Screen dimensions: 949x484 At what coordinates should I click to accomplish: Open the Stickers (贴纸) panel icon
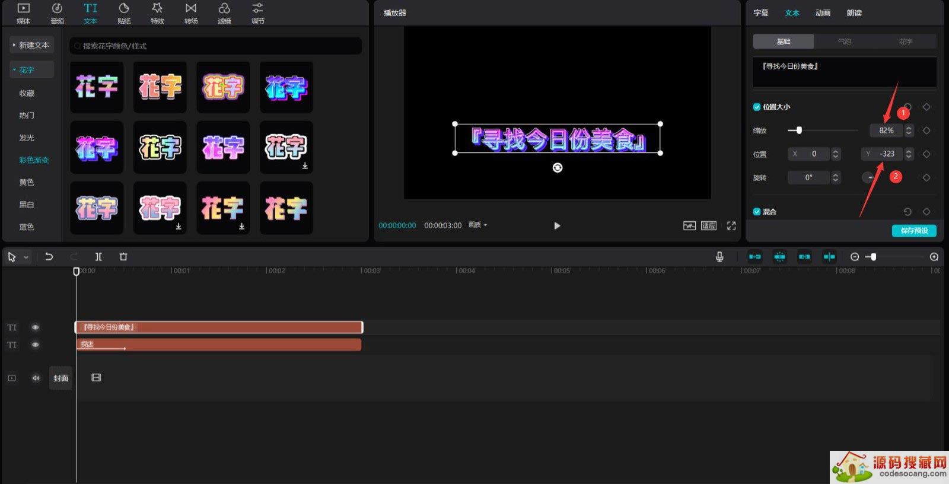click(124, 13)
